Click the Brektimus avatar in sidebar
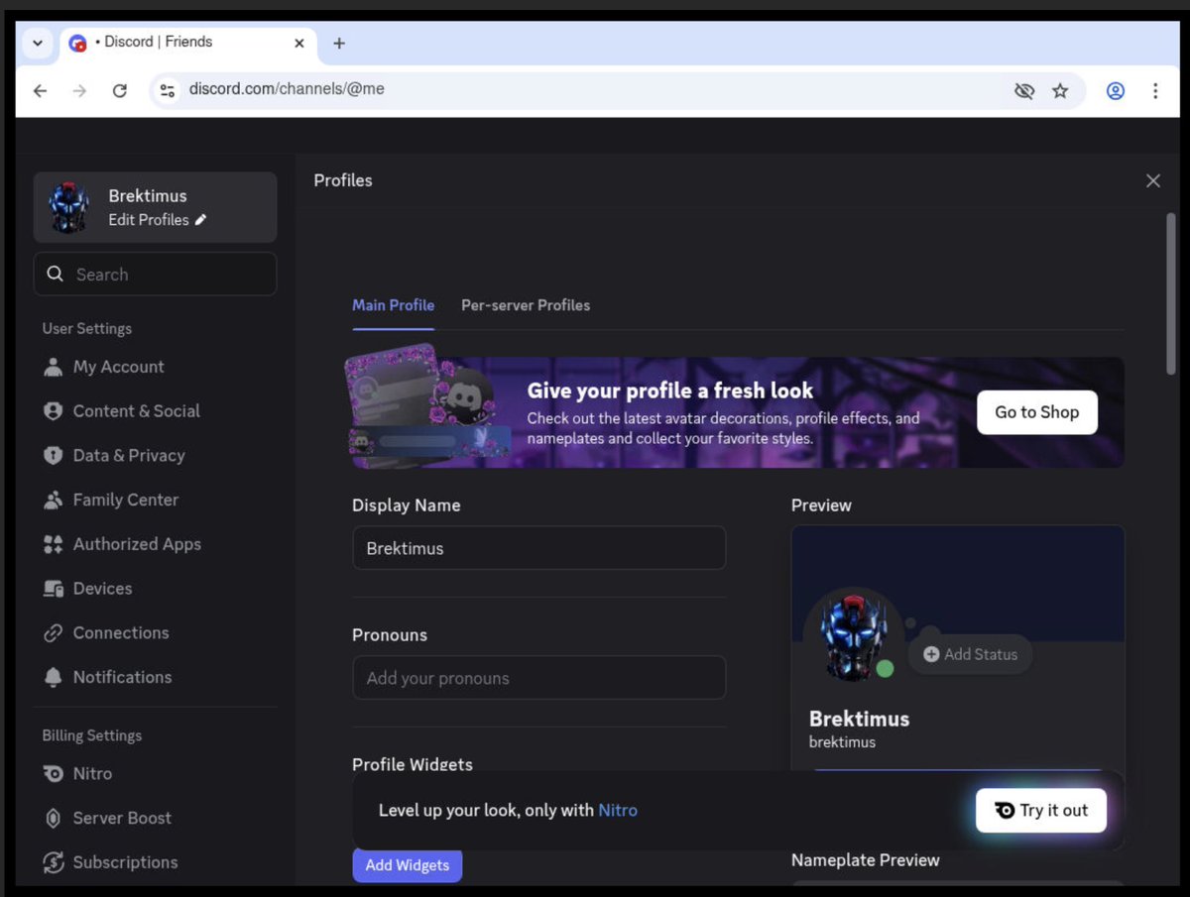 [69, 207]
